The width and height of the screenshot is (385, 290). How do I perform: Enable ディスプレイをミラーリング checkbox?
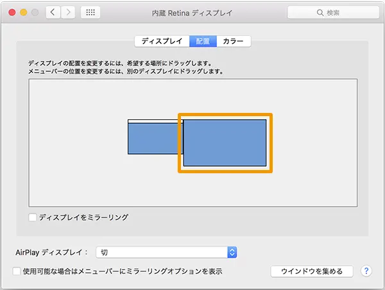[x=33, y=217]
